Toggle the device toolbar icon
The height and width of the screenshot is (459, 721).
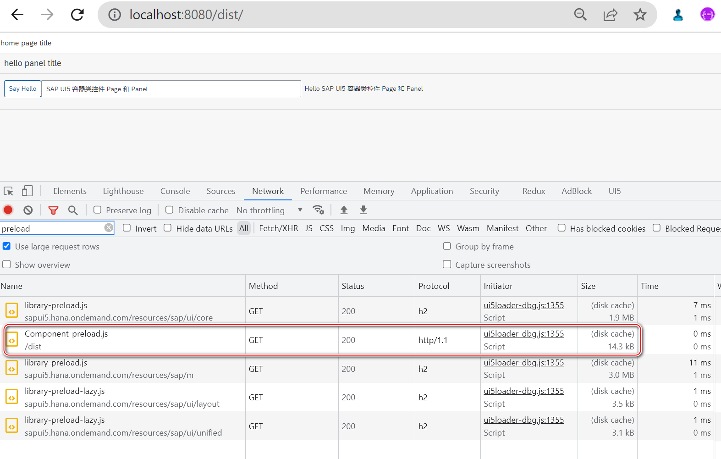coord(28,191)
